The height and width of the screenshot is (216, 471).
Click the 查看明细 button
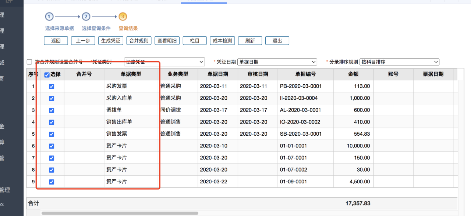[x=167, y=41]
